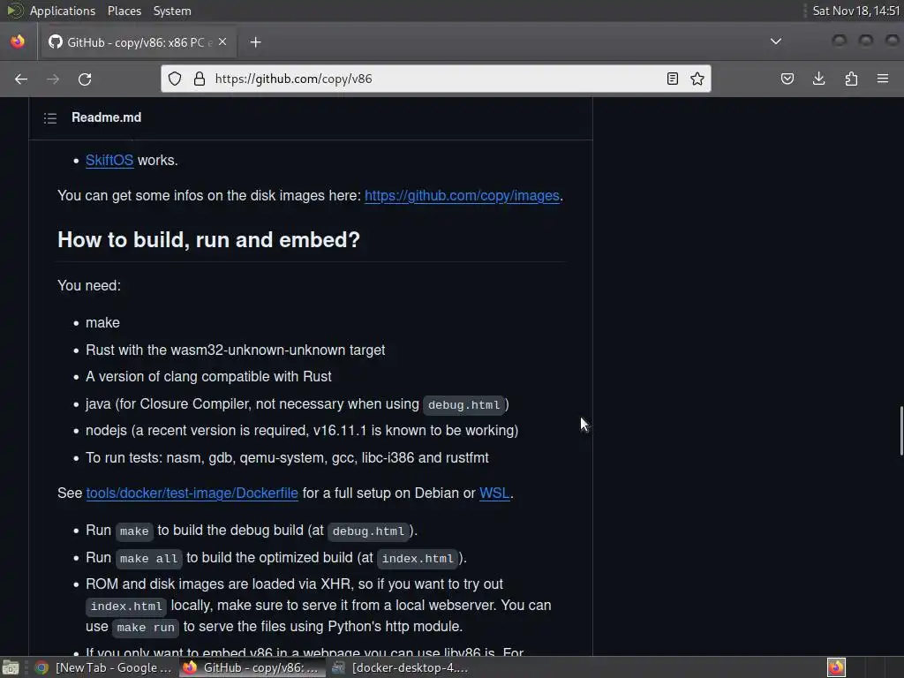Click the page vertical scrollbar thumb
The height and width of the screenshot is (678, 904).
[x=901, y=431]
